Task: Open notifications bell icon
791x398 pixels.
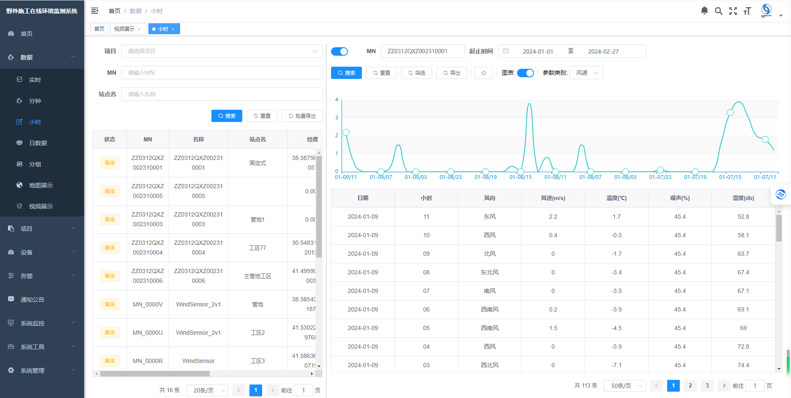Action: click(x=704, y=11)
